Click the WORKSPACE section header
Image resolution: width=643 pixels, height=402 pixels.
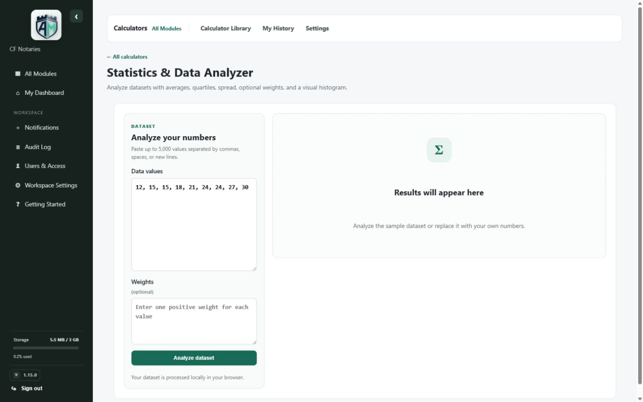click(x=28, y=113)
